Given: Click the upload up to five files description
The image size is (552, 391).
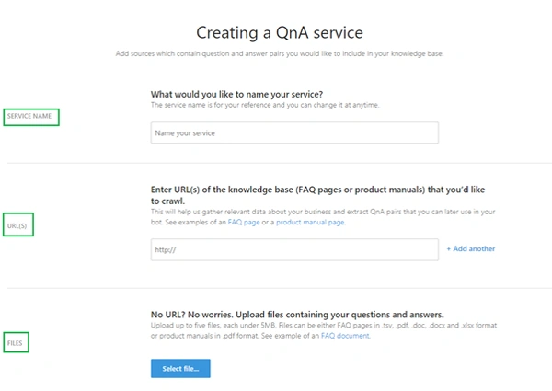Looking at the screenshot, I should click(324, 330).
